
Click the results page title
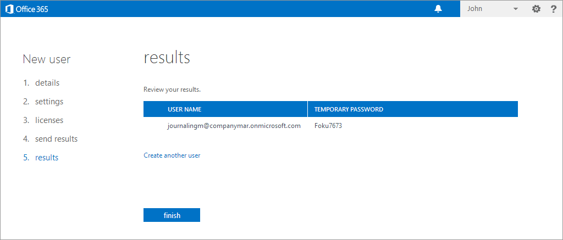click(167, 58)
